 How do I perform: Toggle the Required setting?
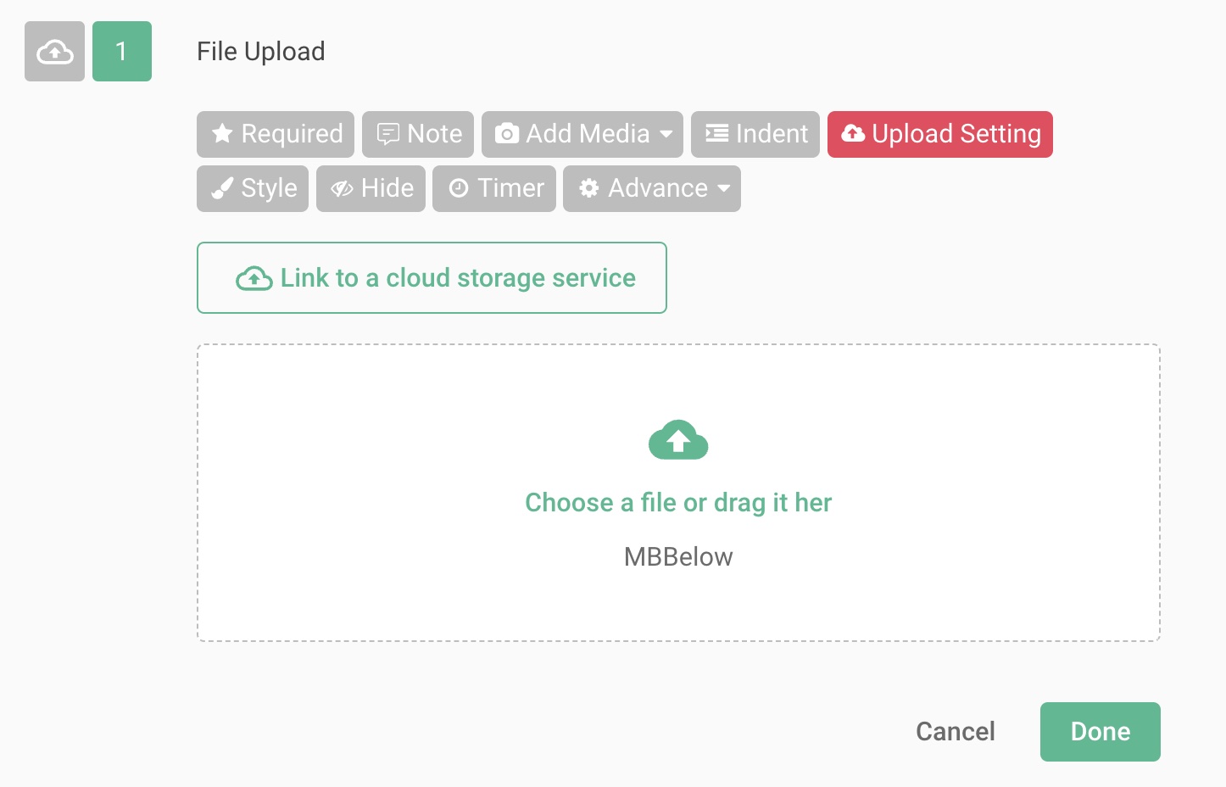click(x=275, y=133)
